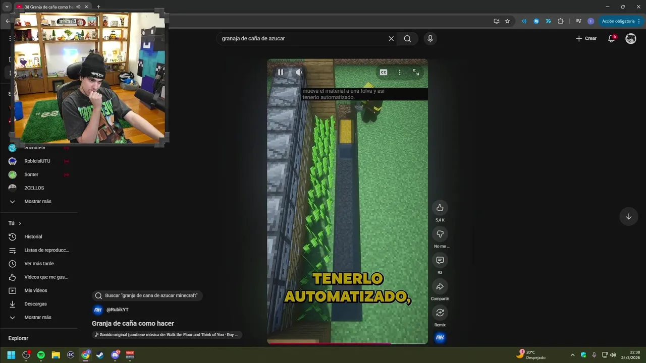Start voice search with microphone
This screenshot has height=363, width=646.
430,38
